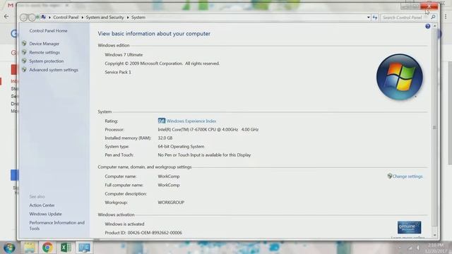Click the Chrome back arrow behind window
The height and width of the screenshot is (254, 452).
click(x=6, y=17)
